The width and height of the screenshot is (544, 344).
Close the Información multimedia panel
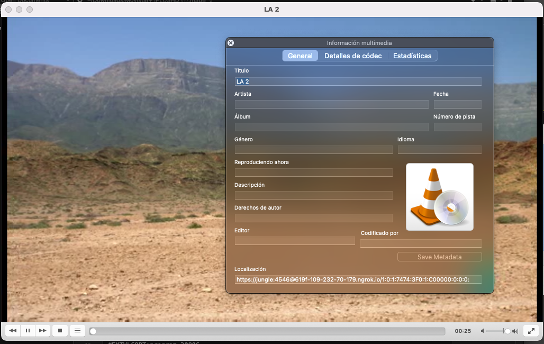231,43
